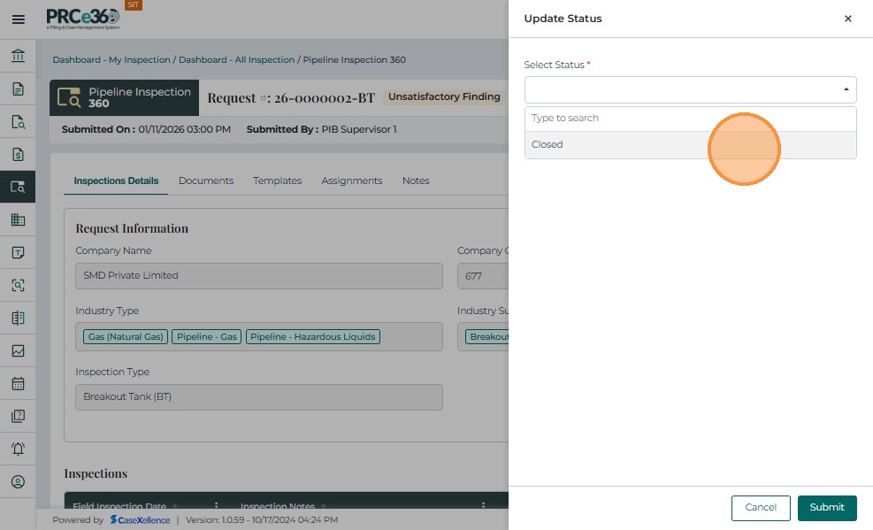Viewport: 873px width, 530px height.
Task: Open the dollar document sidebar icon
Action: pos(18,155)
